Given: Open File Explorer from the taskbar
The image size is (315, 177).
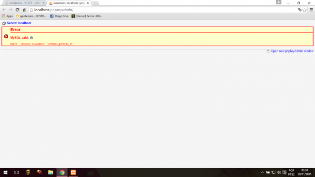Looking at the screenshot, I should point(50,172).
